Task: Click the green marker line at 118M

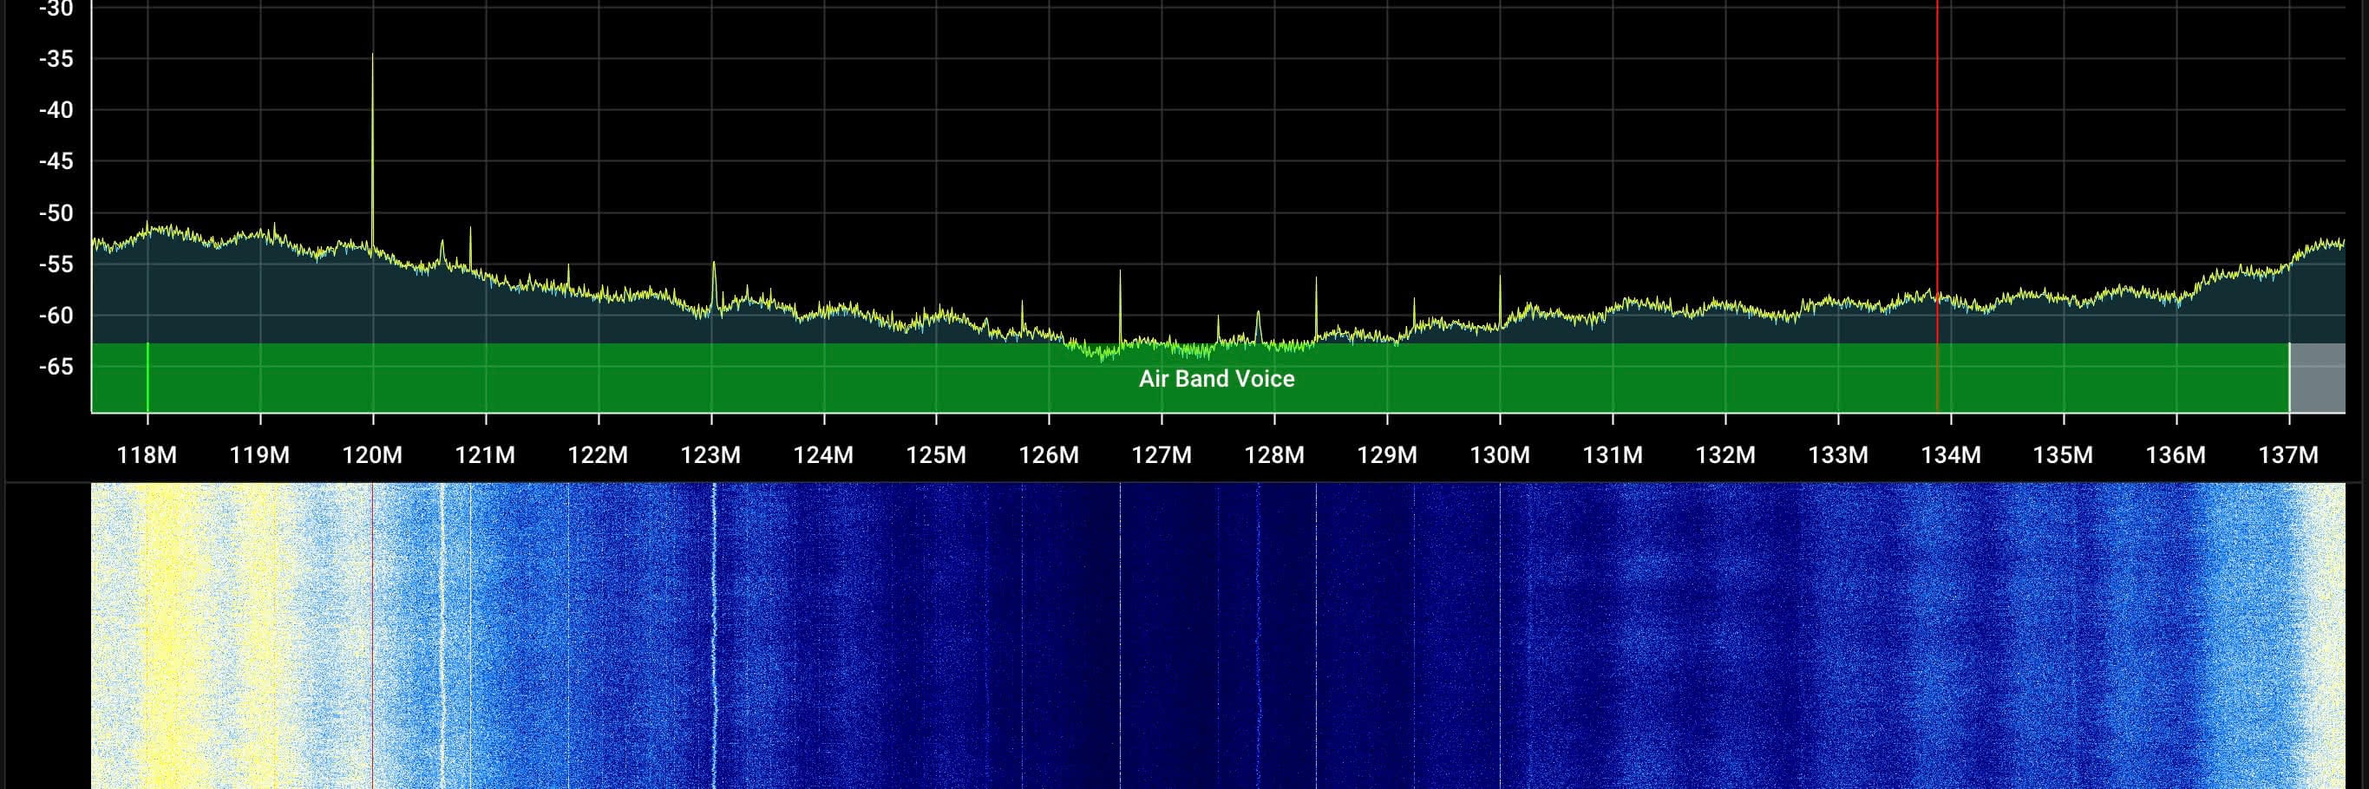Action: click(147, 378)
